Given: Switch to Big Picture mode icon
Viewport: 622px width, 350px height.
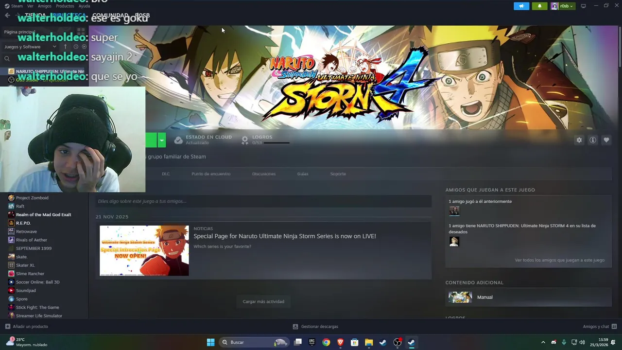Looking at the screenshot, I should pos(584,6).
